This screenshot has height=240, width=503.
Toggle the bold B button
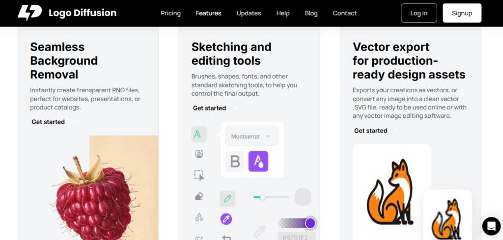pyautogui.click(x=235, y=161)
